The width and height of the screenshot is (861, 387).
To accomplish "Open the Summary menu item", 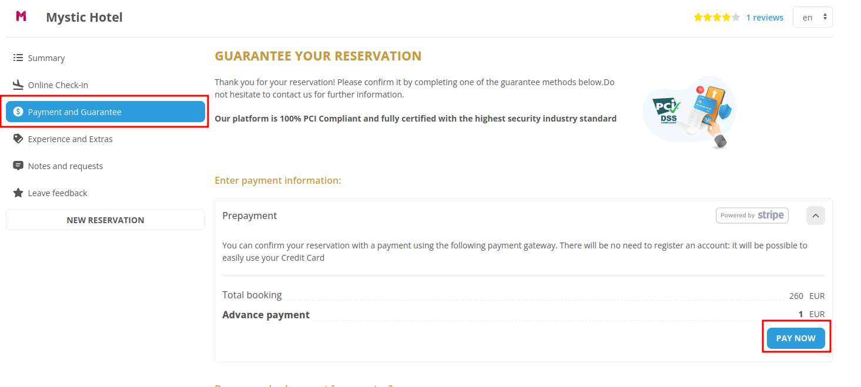I will 46,58.
